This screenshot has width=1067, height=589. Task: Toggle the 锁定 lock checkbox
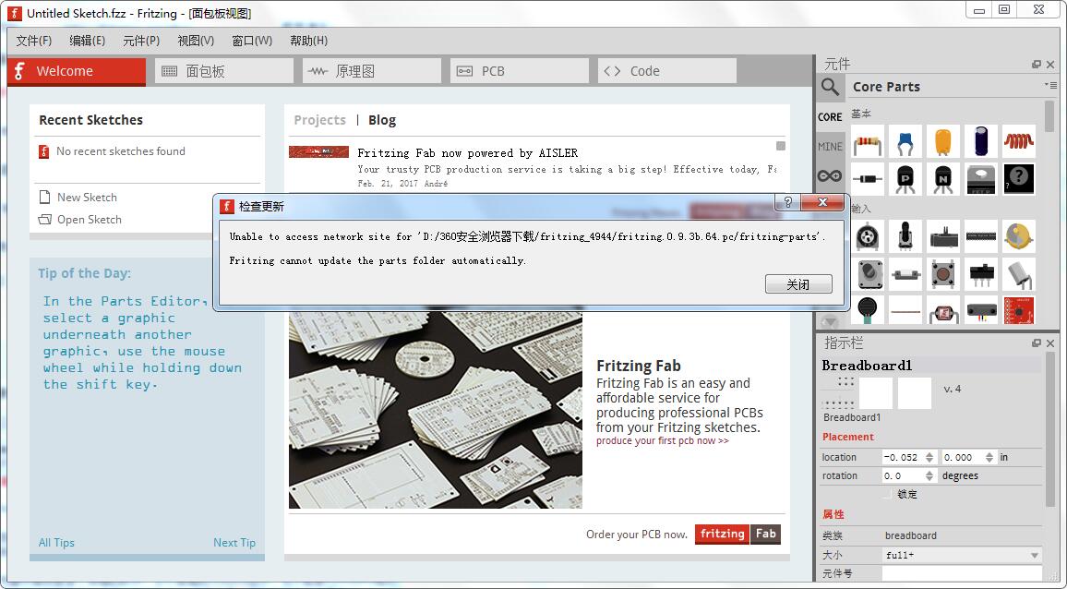coord(887,494)
